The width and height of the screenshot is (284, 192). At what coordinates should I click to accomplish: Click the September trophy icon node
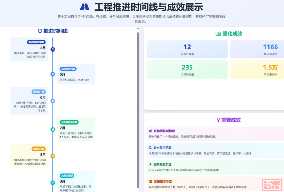pos(53,183)
